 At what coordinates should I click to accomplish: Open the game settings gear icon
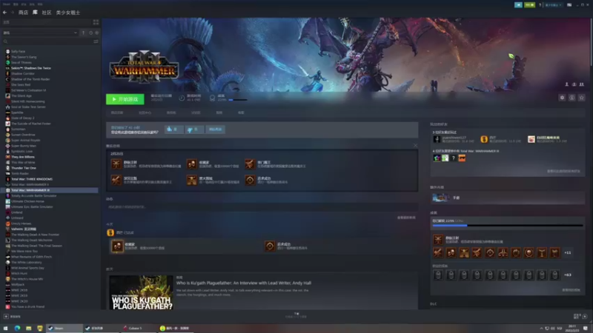tap(562, 98)
